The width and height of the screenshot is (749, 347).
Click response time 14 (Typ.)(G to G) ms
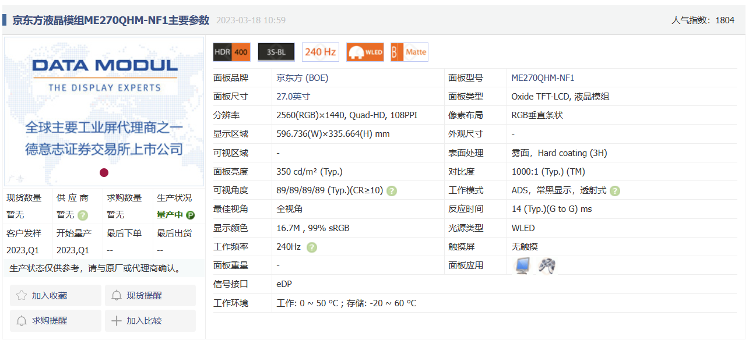[x=551, y=209]
